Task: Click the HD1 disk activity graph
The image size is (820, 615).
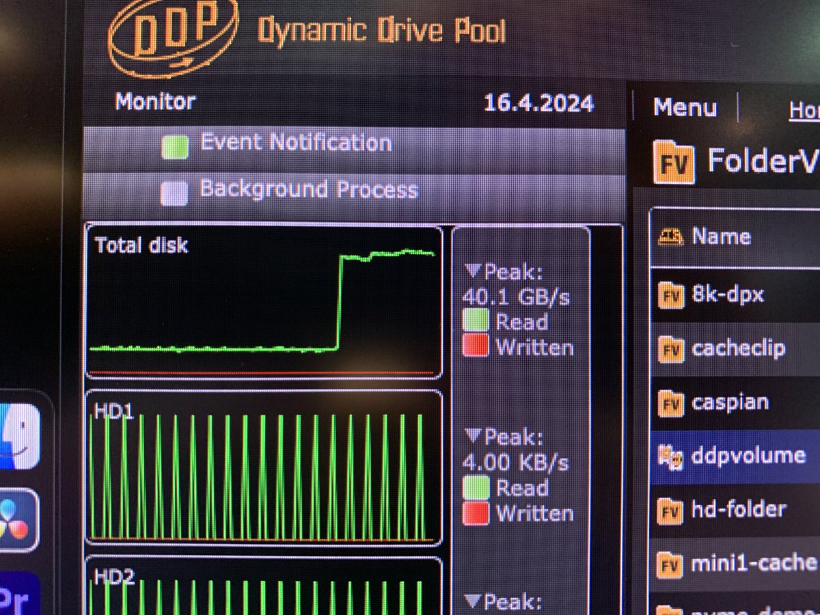Action: (x=264, y=467)
